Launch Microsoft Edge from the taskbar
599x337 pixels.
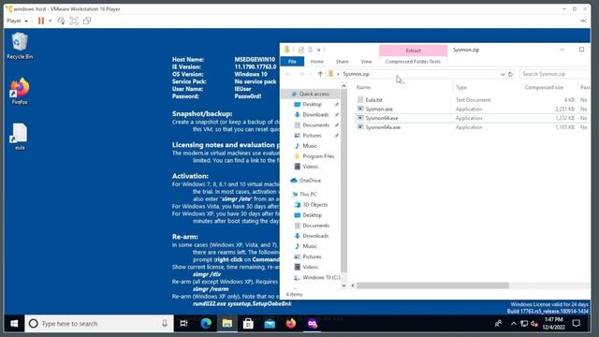point(206,324)
